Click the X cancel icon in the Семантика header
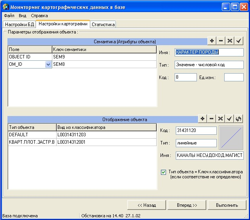This screenshot has width=250, height=220. [x=230, y=40]
